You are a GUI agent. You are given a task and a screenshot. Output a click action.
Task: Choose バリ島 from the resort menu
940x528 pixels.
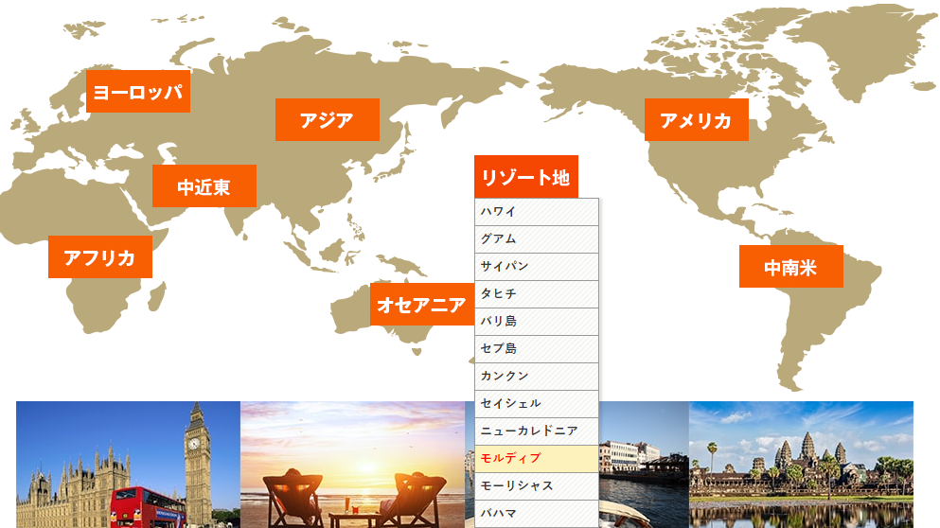536,321
